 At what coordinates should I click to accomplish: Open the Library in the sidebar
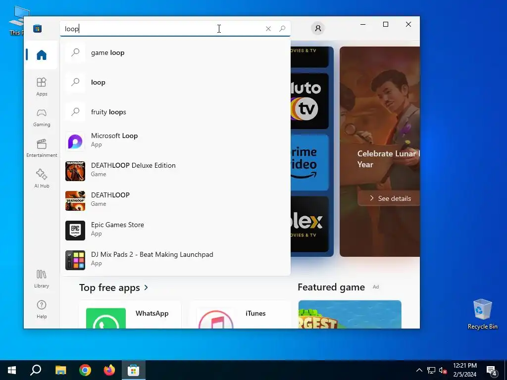(x=42, y=279)
